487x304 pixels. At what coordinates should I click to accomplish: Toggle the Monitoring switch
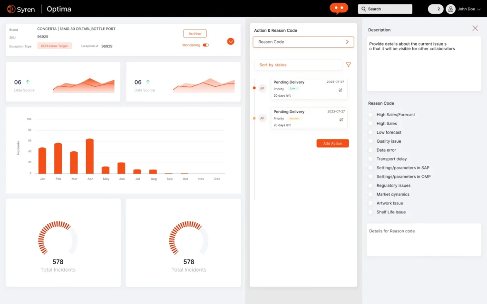tap(205, 45)
